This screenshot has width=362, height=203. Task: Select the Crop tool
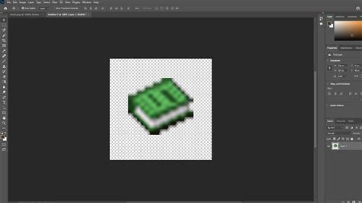point(4,41)
